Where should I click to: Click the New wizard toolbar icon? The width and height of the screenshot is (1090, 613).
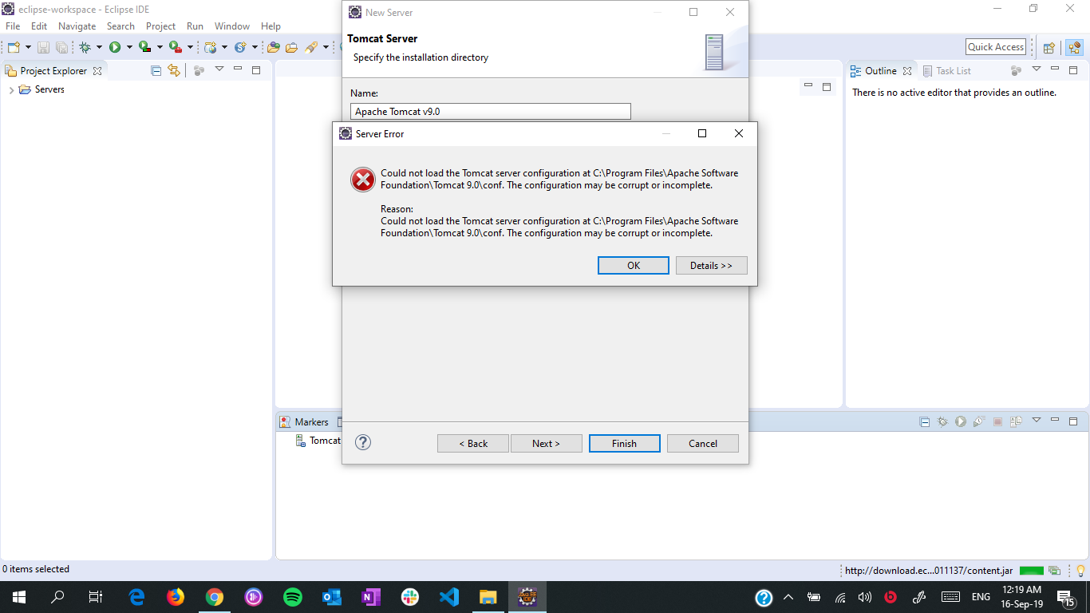click(x=14, y=47)
